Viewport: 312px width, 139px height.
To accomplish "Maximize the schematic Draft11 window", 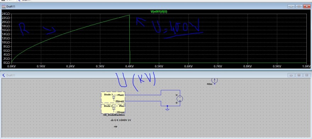I will pyautogui.click(x=299, y=75).
